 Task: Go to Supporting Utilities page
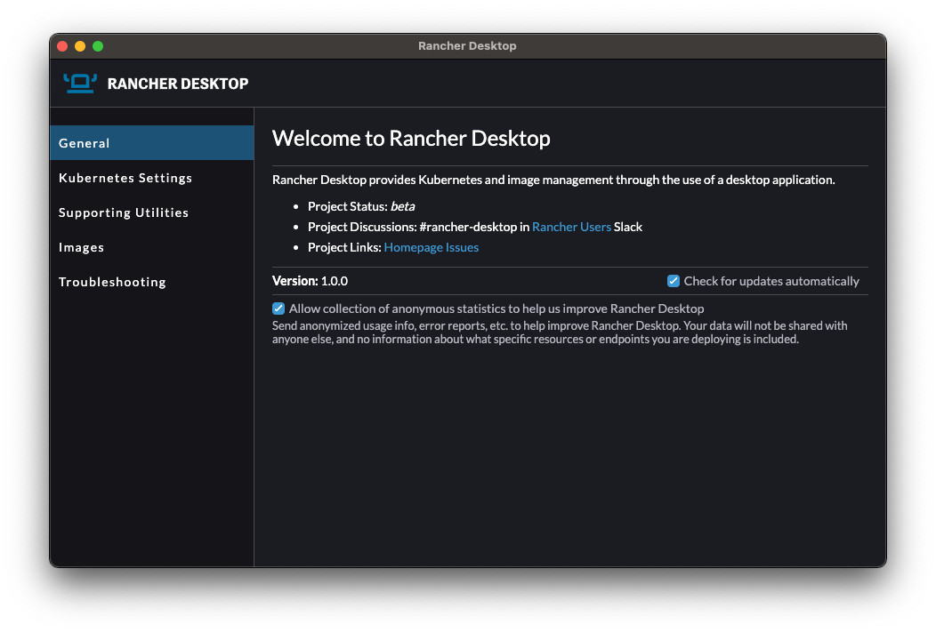pos(124,212)
